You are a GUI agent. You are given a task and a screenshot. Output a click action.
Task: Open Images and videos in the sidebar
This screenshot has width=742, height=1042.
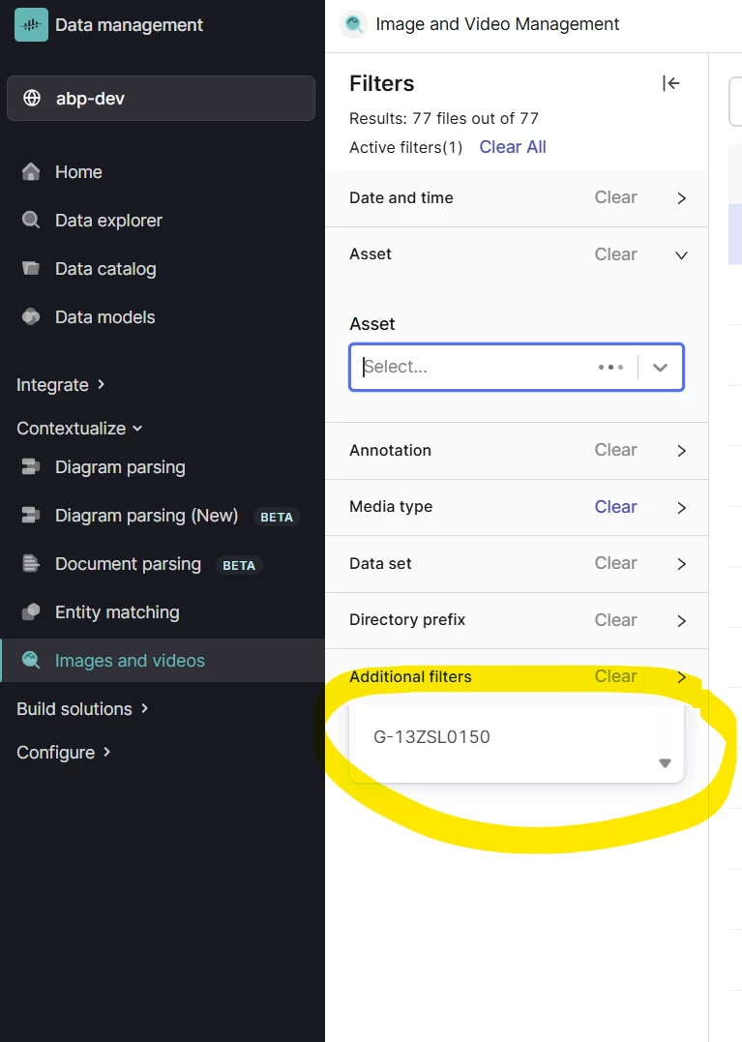[130, 661]
